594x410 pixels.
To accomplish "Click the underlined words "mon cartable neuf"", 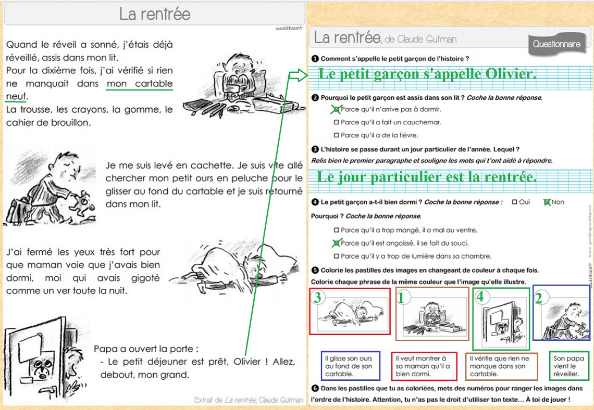I will 139,84.
